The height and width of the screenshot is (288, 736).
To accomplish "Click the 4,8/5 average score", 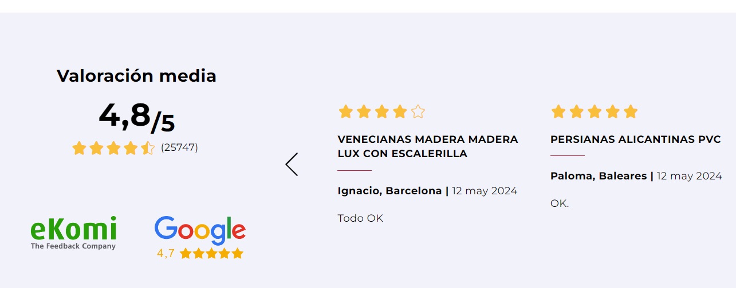I will 136,117.
